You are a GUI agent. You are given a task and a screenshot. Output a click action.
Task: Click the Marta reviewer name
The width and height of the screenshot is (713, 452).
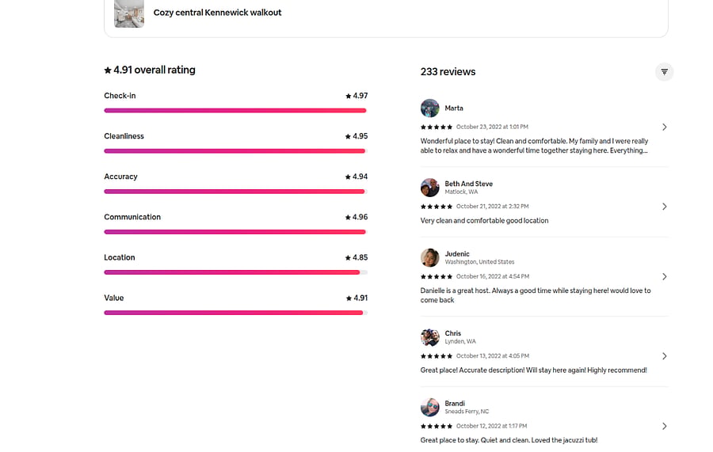tap(454, 108)
